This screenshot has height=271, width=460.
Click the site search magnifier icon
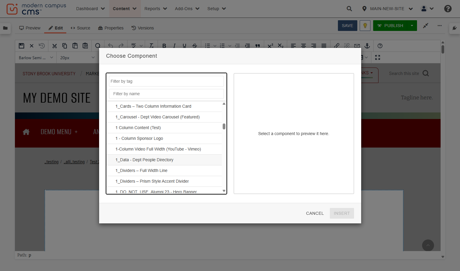(x=426, y=73)
